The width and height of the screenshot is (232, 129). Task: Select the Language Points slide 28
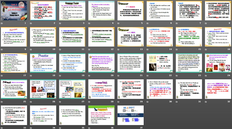pyautogui.click(x=101, y=89)
